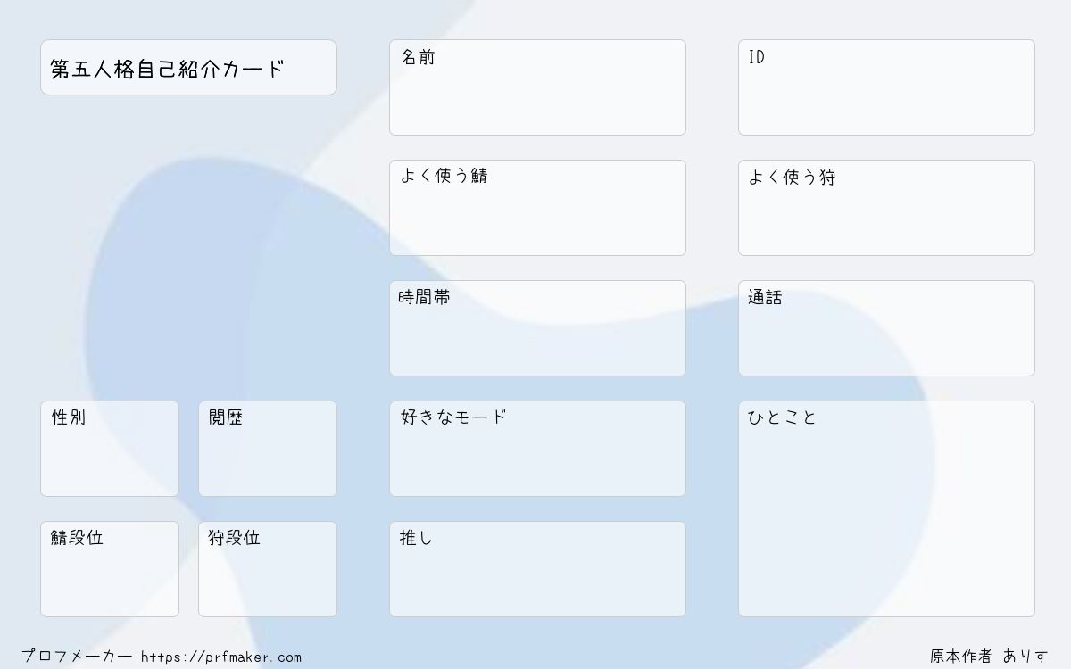Select the 時間帯 time slot box

[537, 328]
